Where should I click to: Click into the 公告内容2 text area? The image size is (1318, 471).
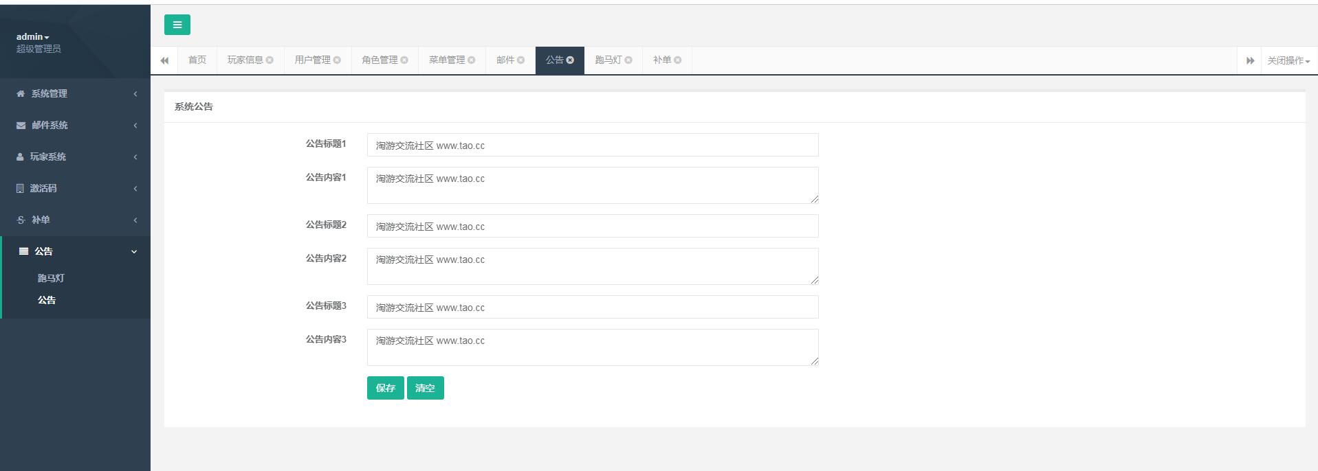(592, 266)
